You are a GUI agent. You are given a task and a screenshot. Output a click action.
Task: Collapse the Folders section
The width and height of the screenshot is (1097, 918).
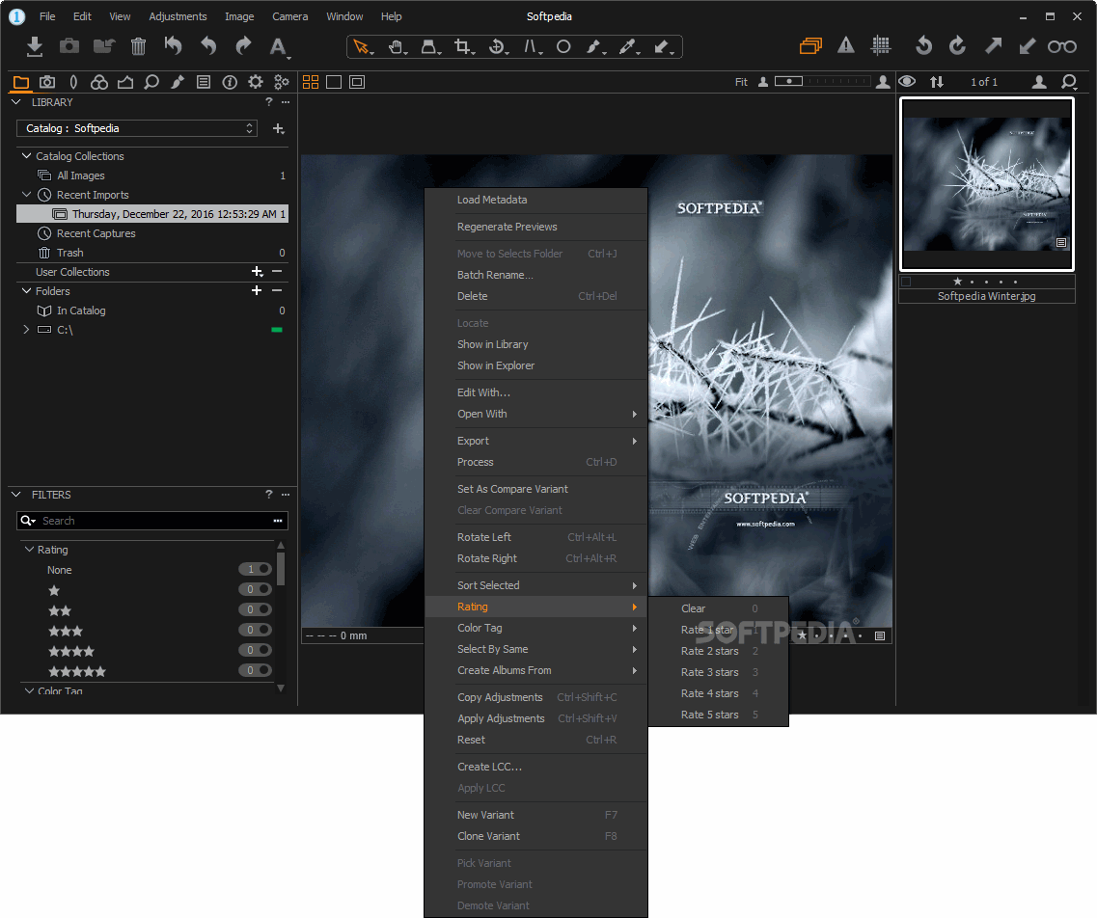coord(27,291)
